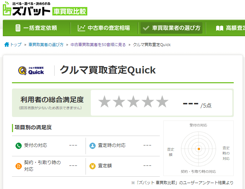Click the home icon in breadcrumb
Image resolution: width=245 pixels, height=189 pixels.
(7, 45)
